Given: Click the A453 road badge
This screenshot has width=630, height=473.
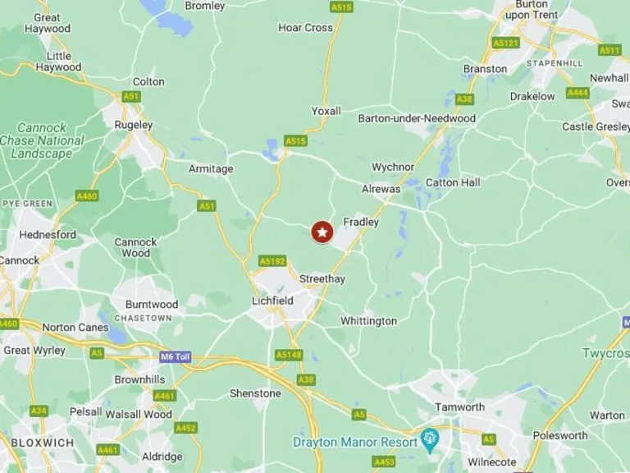Looking at the screenshot, I should click(x=384, y=462).
